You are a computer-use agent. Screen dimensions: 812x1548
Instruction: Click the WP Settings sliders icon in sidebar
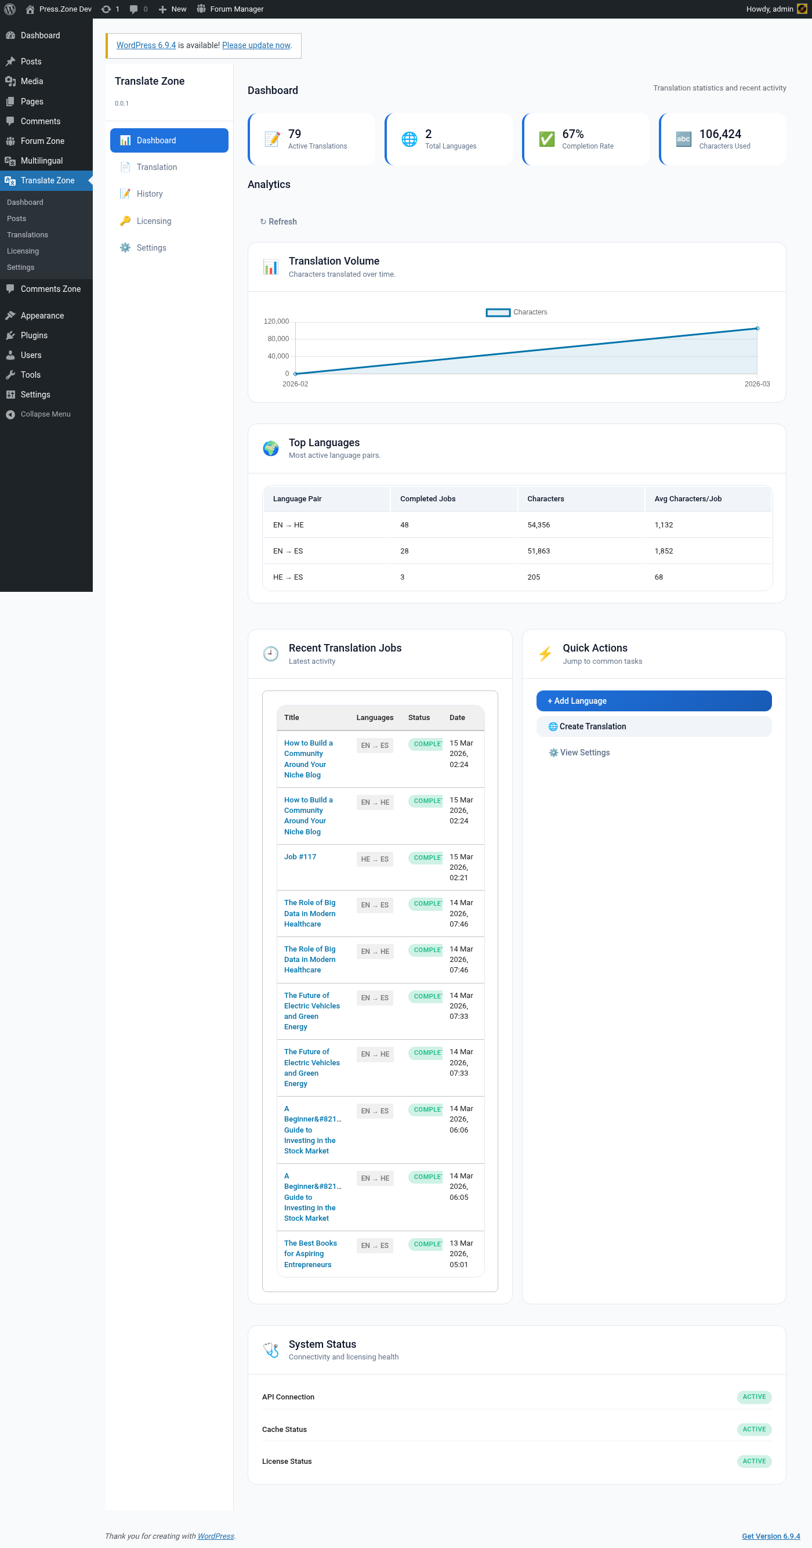(x=10, y=395)
